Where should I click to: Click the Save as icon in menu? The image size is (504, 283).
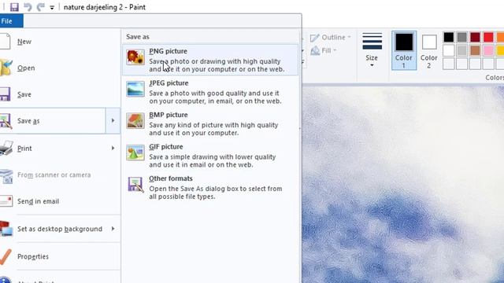[x=6, y=121]
